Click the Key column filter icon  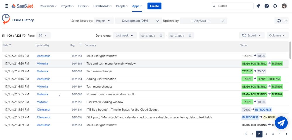point(80,45)
